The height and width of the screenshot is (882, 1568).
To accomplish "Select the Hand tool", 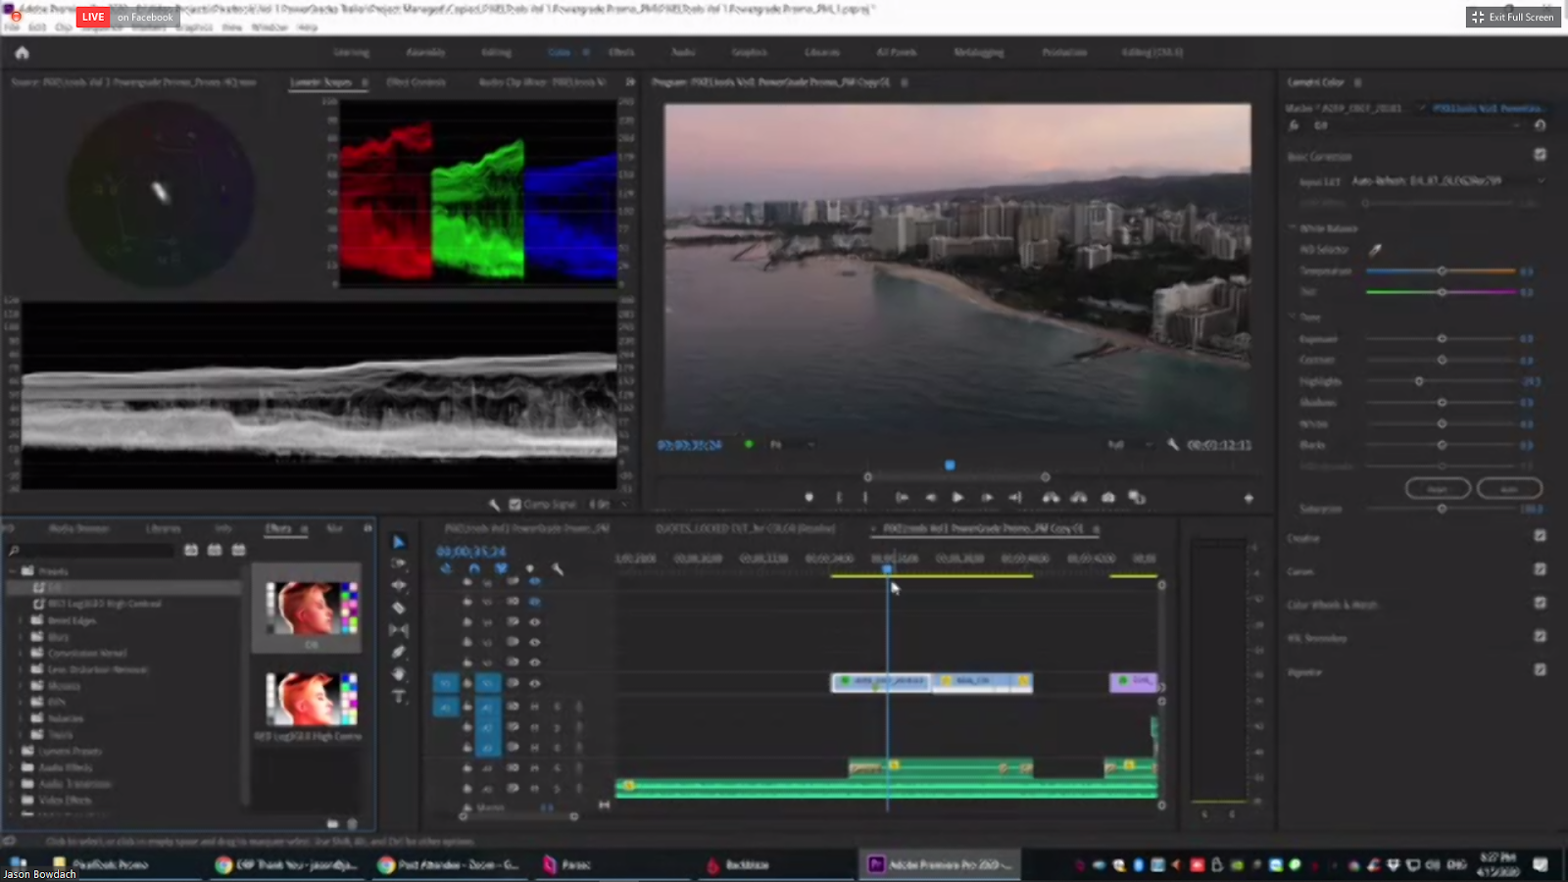I will coord(398,674).
